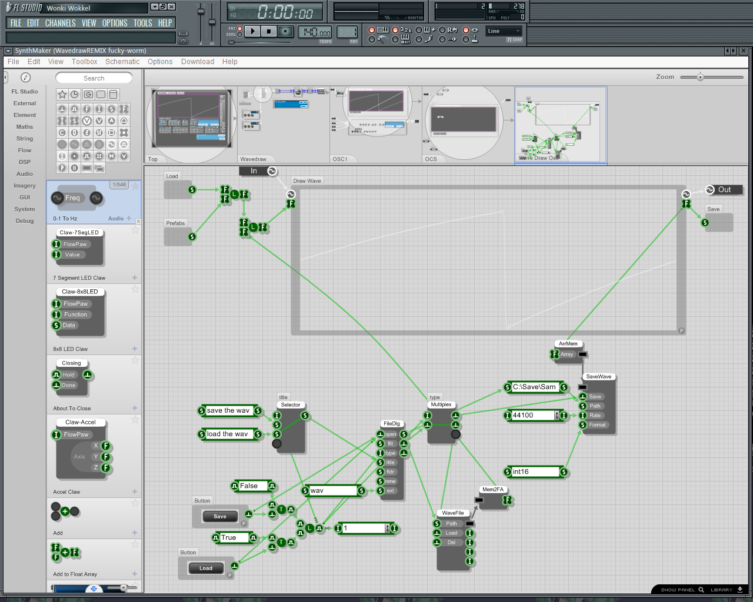Select the Song mode radio button
This screenshot has width=753, height=602.
tap(239, 35)
